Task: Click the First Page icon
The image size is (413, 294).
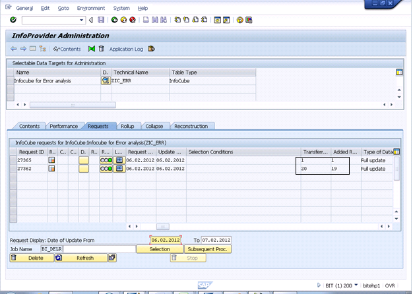Action: [x=177, y=20]
